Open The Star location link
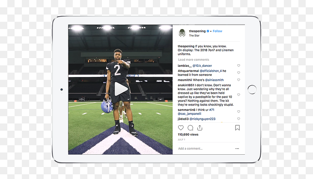313x179 pixels. pos(194,36)
